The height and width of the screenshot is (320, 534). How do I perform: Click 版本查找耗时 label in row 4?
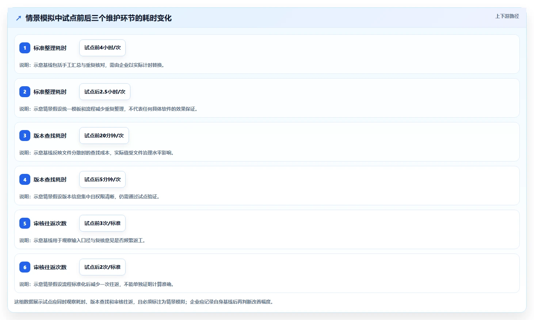coord(50,179)
